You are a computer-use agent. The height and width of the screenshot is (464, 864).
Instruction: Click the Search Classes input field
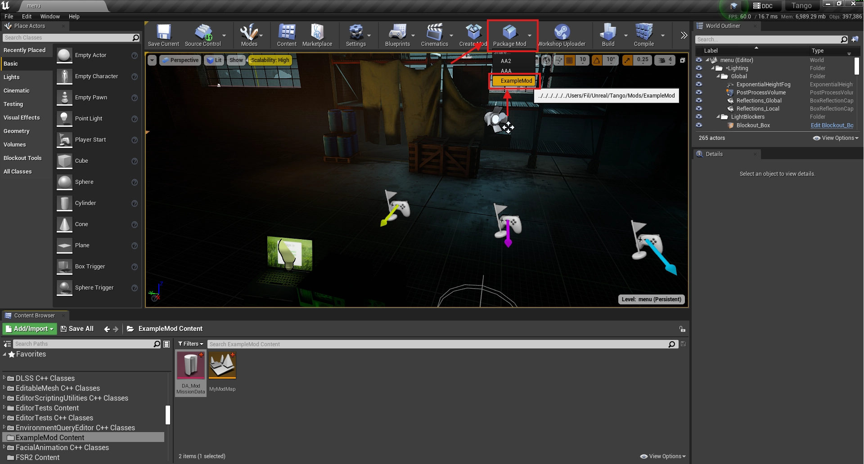pyautogui.click(x=71, y=38)
